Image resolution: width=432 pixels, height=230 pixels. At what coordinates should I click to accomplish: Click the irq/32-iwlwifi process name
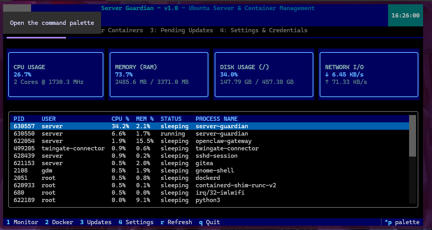[220, 193]
